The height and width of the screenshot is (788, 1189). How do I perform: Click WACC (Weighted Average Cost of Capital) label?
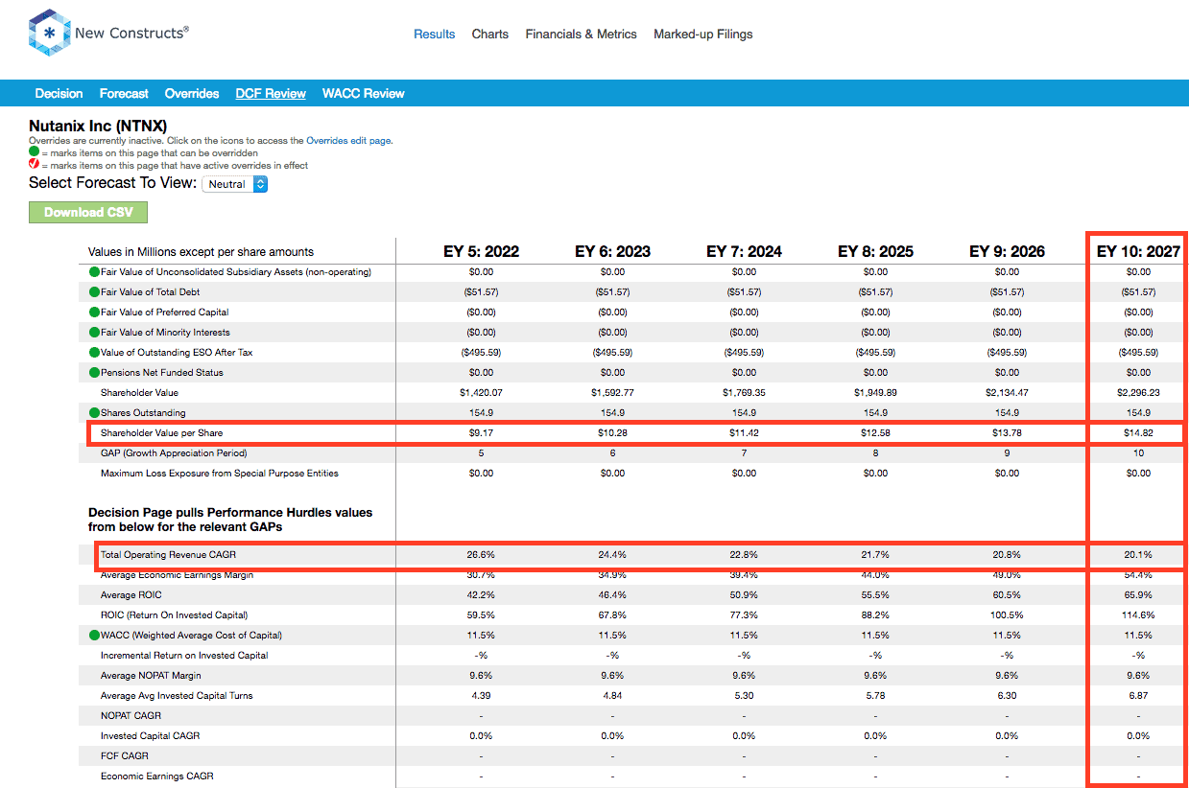191,636
